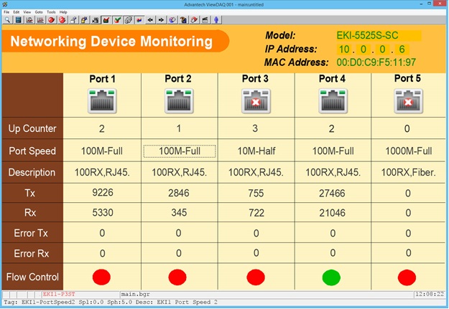Click the colored balls toolbar icon
This screenshot has height=309, width=449.
139,20
